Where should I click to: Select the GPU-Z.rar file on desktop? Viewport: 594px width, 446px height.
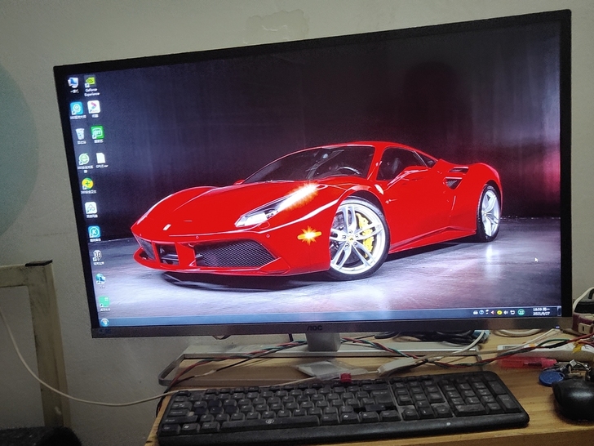[101, 158]
